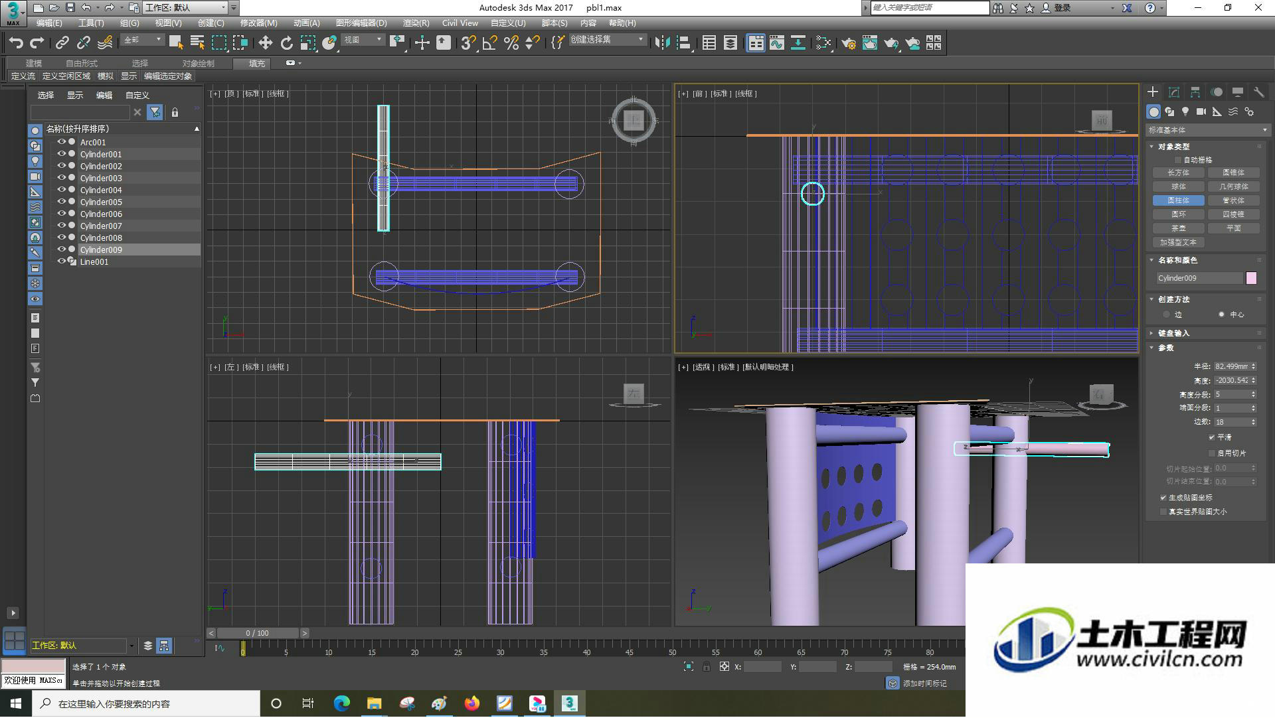This screenshot has width=1275, height=718.
Task: Select the 中心 creation method radio
Action: (1221, 315)
